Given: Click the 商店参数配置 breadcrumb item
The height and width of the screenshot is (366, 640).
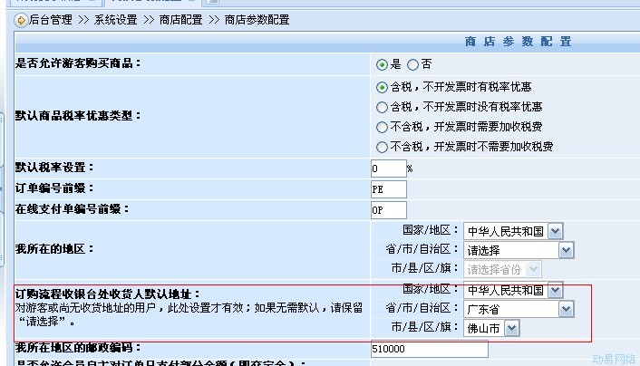Looking at the screenshot, I should pos(257,18).
